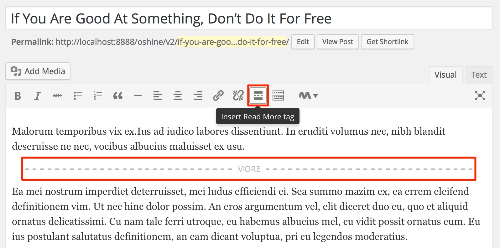Enter distraction-free fullscreen mode
This screenshot has height=248, width=500.
(480, 96)
